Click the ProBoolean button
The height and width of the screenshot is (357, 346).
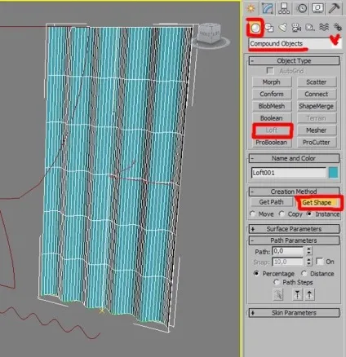[272, 142]
